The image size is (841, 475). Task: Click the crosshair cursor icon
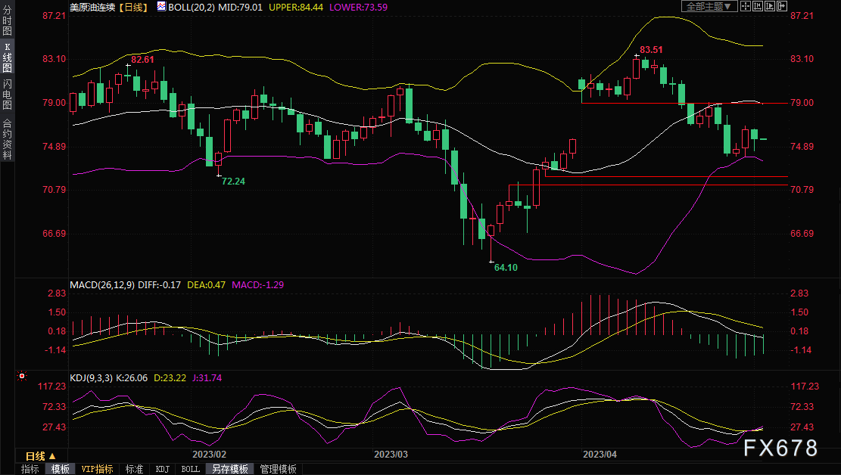[746, 7]
